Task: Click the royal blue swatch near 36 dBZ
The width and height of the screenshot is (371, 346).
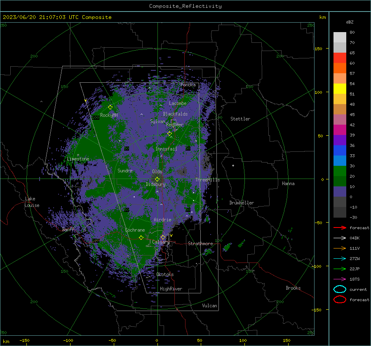Action: click(x=340, y=150)
